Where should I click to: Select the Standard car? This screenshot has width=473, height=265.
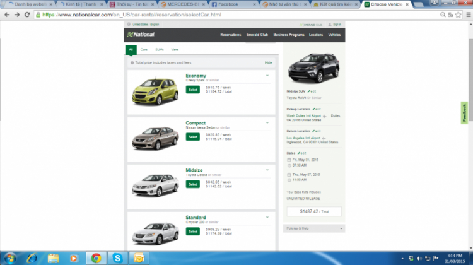(193, 232)
